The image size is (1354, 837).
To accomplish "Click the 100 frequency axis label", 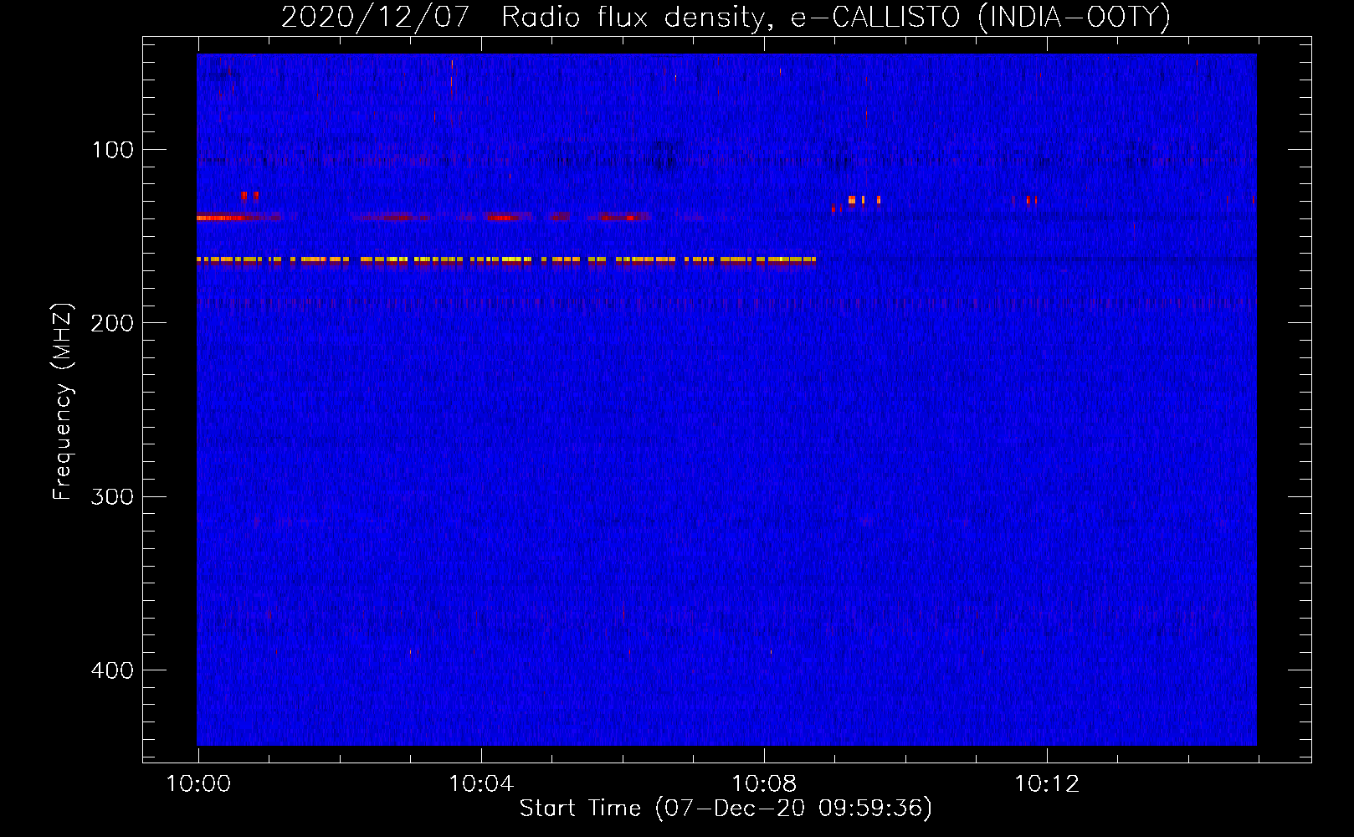I will [113, 150].
